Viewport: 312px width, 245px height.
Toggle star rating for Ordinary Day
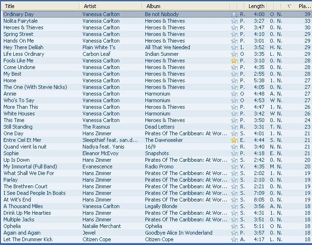234,14
